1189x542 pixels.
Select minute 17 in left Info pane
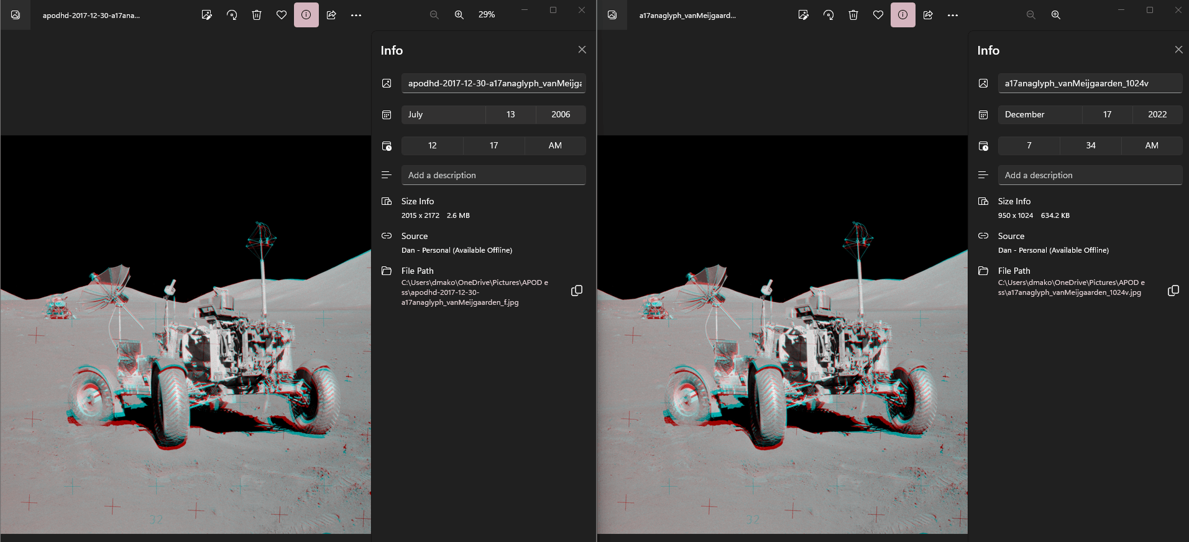[494, 145]
